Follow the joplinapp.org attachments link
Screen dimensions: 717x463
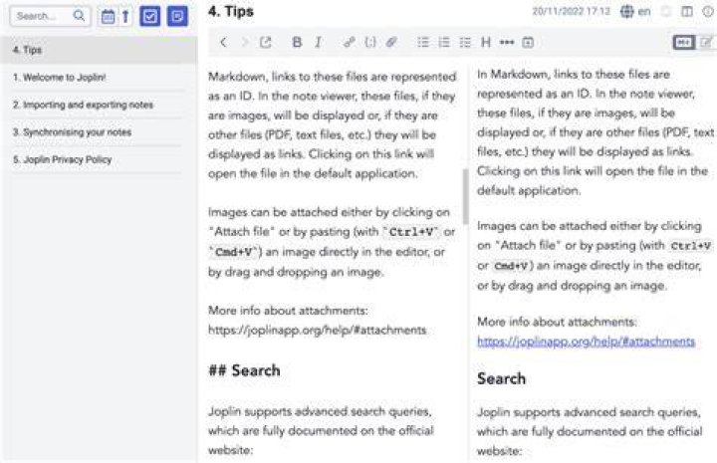pos(586,342)
